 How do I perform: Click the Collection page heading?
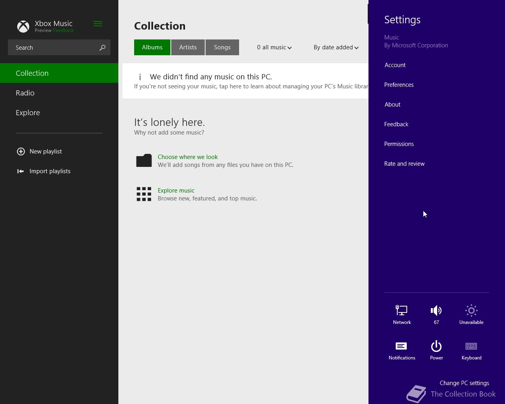point(160,26)
